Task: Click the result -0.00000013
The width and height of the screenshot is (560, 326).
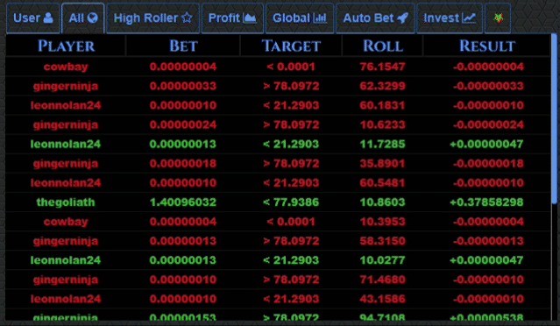Action: (x=488, y=241)
